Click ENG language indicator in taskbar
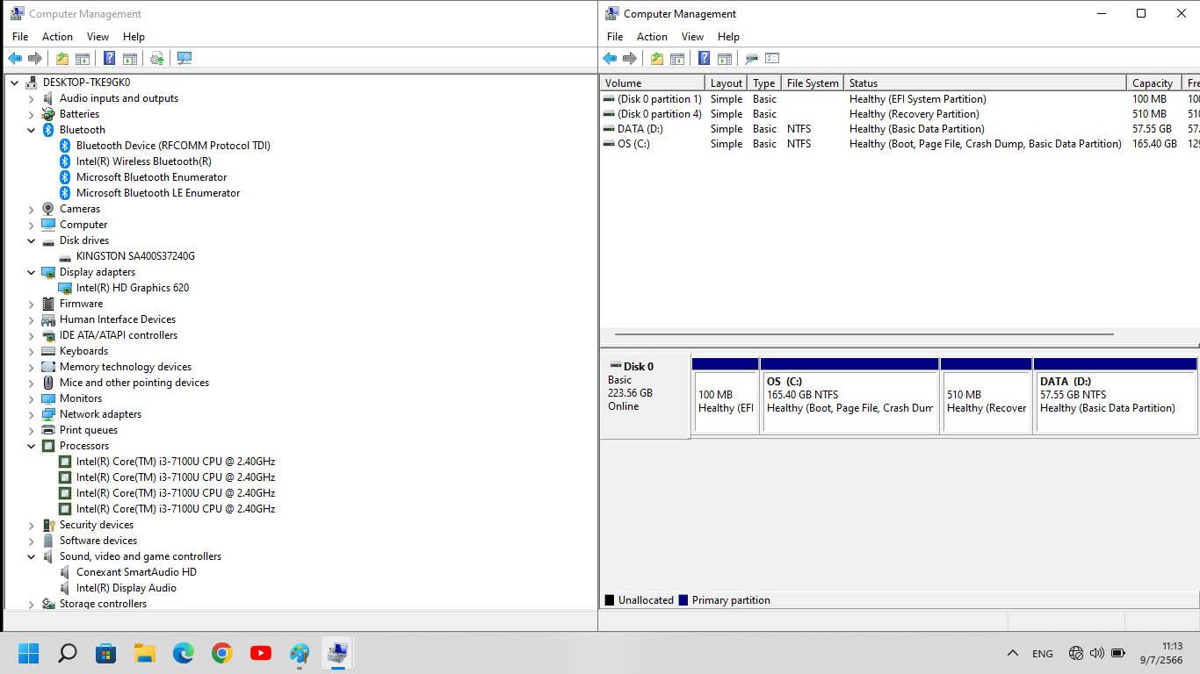 [x=1043, y=654]
